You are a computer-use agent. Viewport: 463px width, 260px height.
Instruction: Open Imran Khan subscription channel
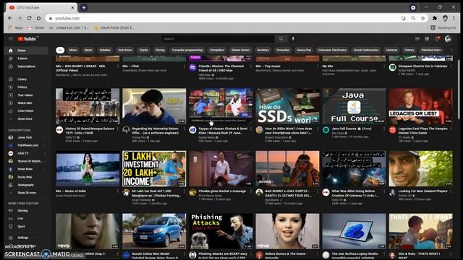26,169
